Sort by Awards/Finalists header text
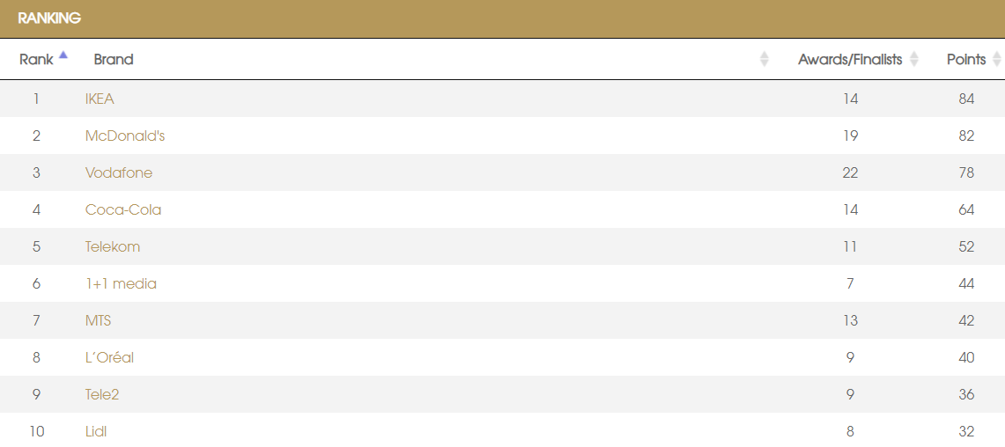 (x=850, y=59)
